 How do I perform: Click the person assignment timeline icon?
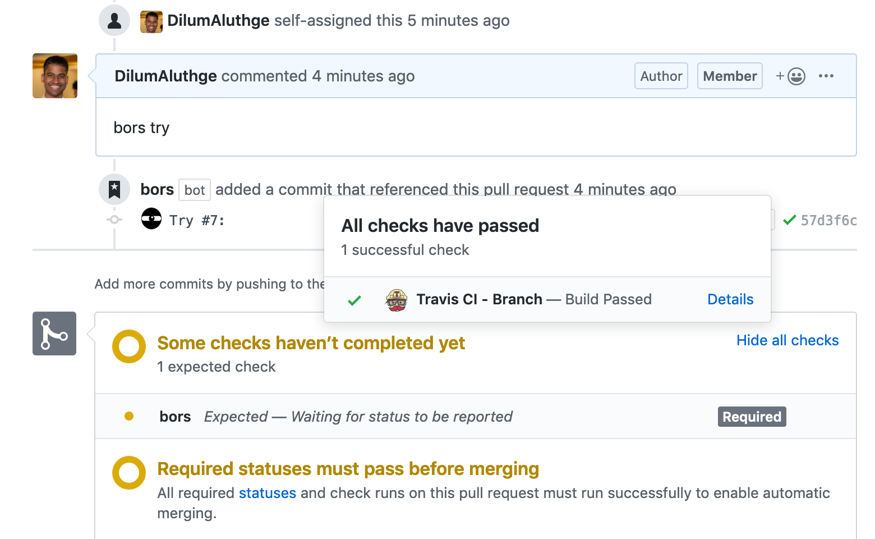(114, 21)
